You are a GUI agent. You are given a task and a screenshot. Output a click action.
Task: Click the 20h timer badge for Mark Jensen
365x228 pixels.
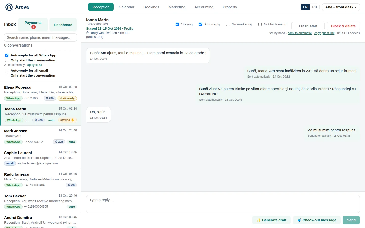coord(59,142)
